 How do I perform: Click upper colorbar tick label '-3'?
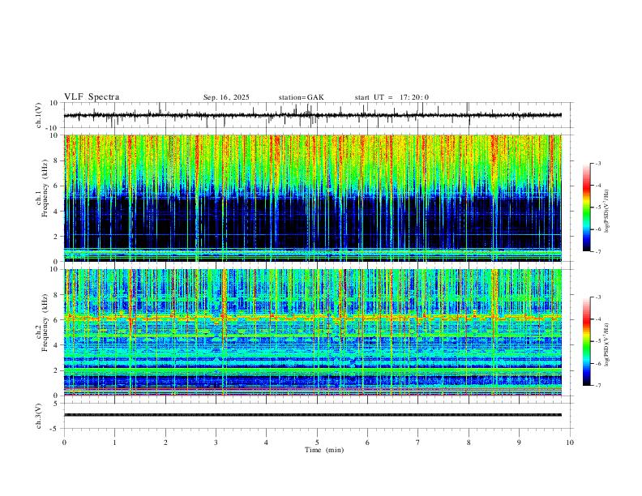(x=597, y=163)
